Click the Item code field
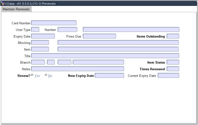This screenshot has width=198, height=125. click(x=40, y=49)
